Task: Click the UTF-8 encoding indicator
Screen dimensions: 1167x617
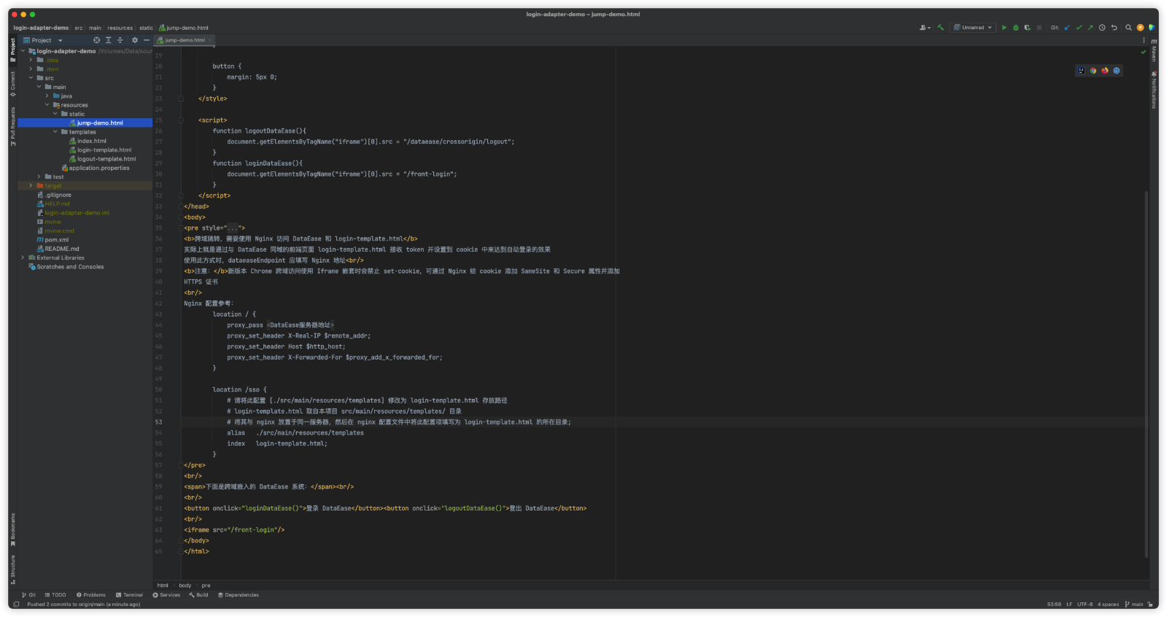Action: pyautogui.click(x=1085, y=605)
